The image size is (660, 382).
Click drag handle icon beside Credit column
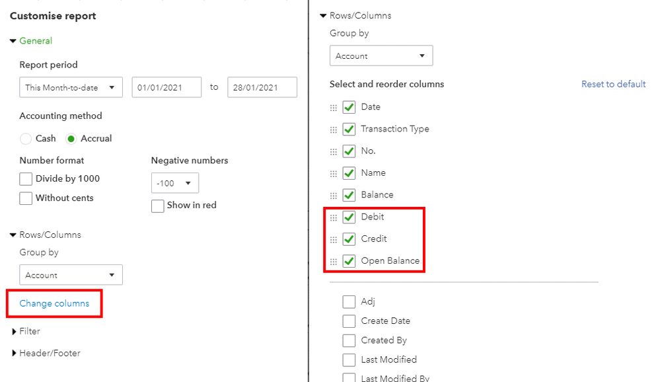334,240
